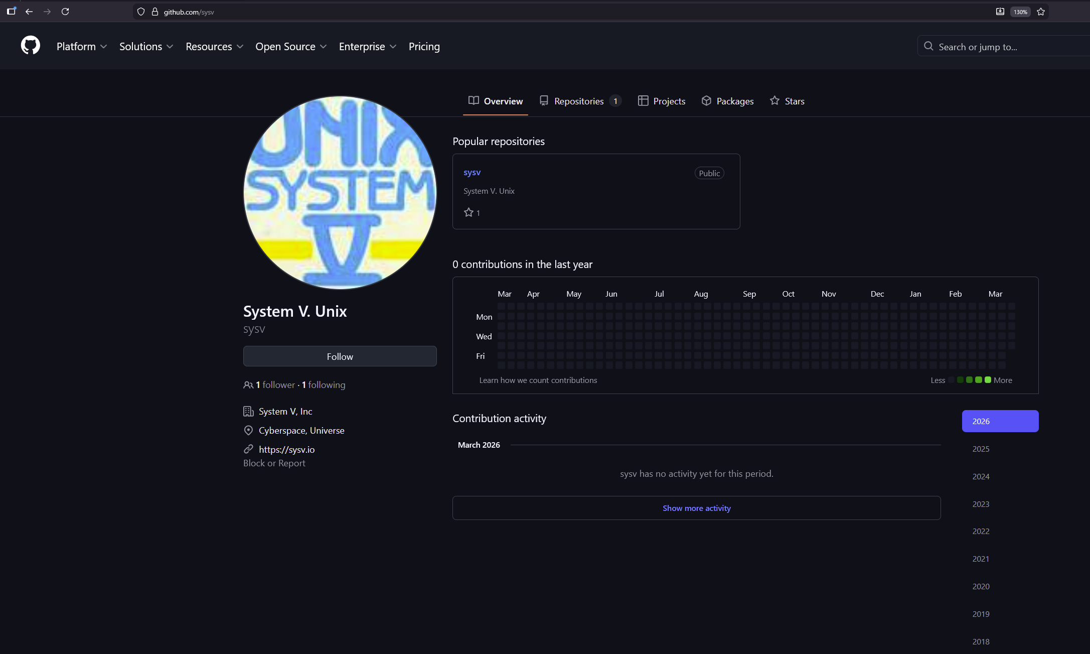Click the System V Unix avatar image
Viewport: 1090px width, 654px height.
point(340,193)
